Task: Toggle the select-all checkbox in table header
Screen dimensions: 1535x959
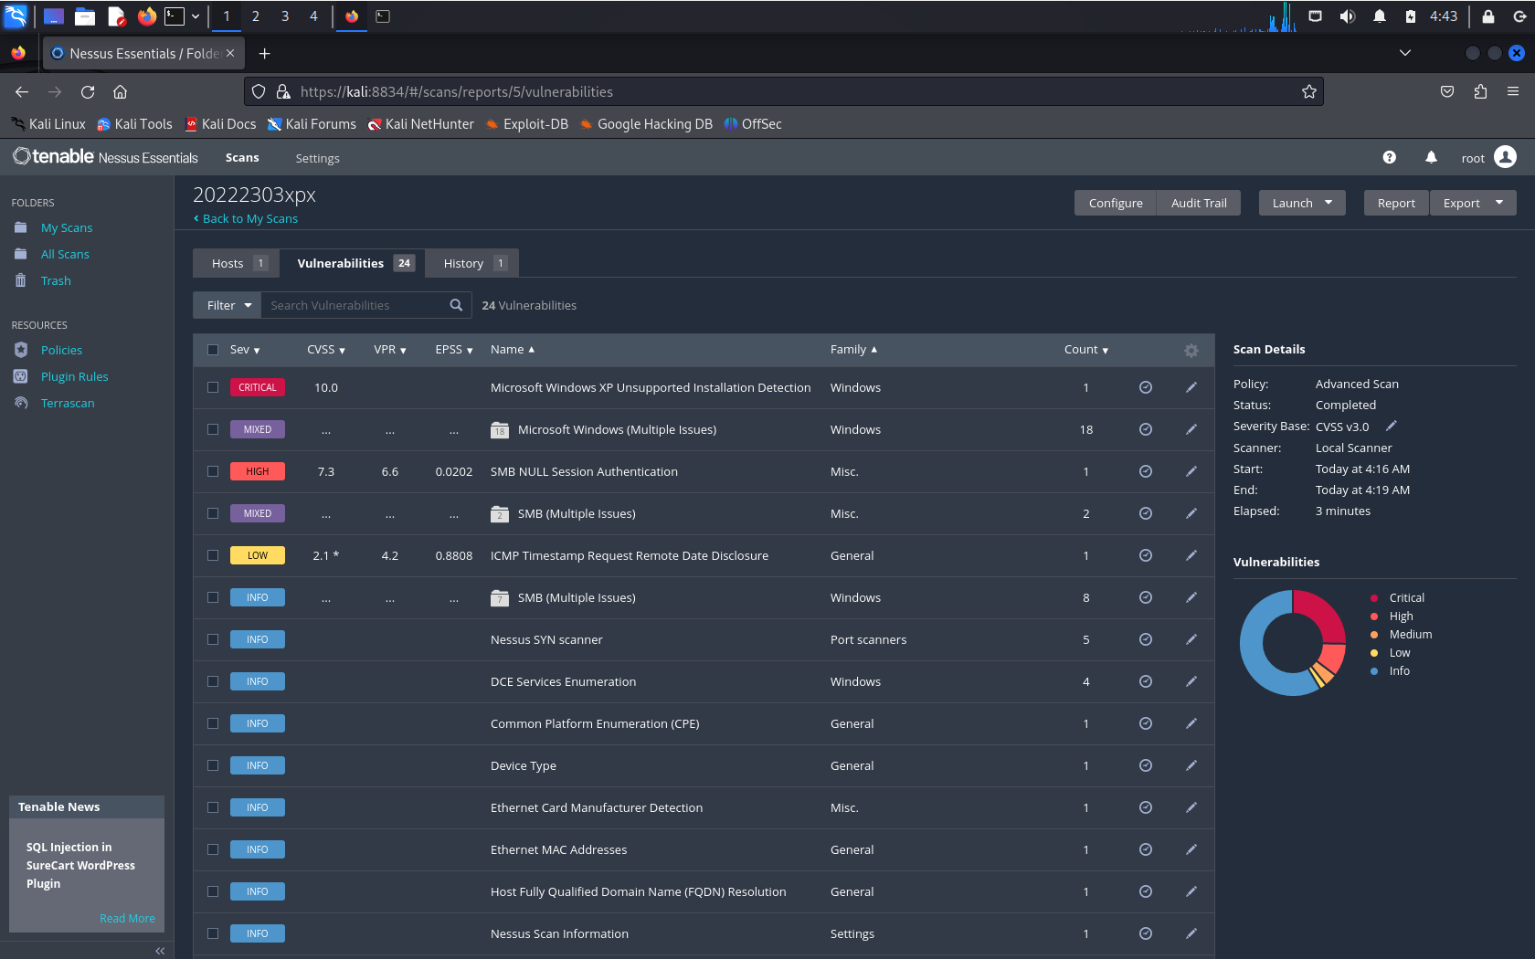Action: click(213, 350)
